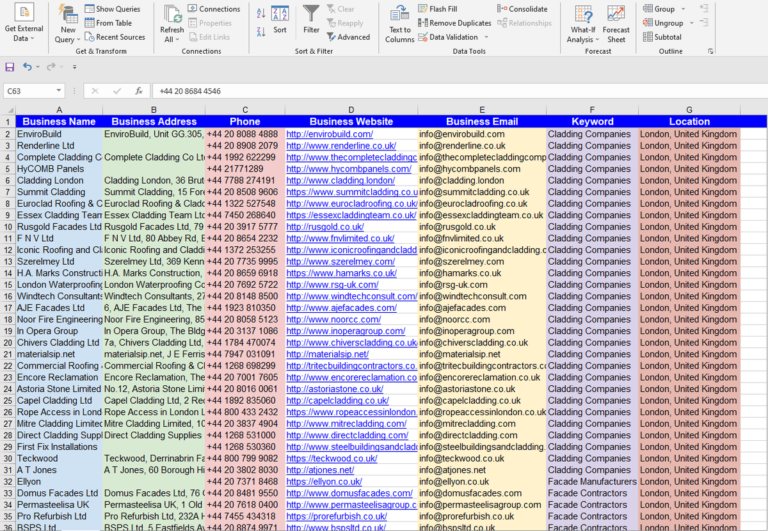This screenshot has width=768, height=531.
Task: Click From Table
Action: tap(108, 23)
